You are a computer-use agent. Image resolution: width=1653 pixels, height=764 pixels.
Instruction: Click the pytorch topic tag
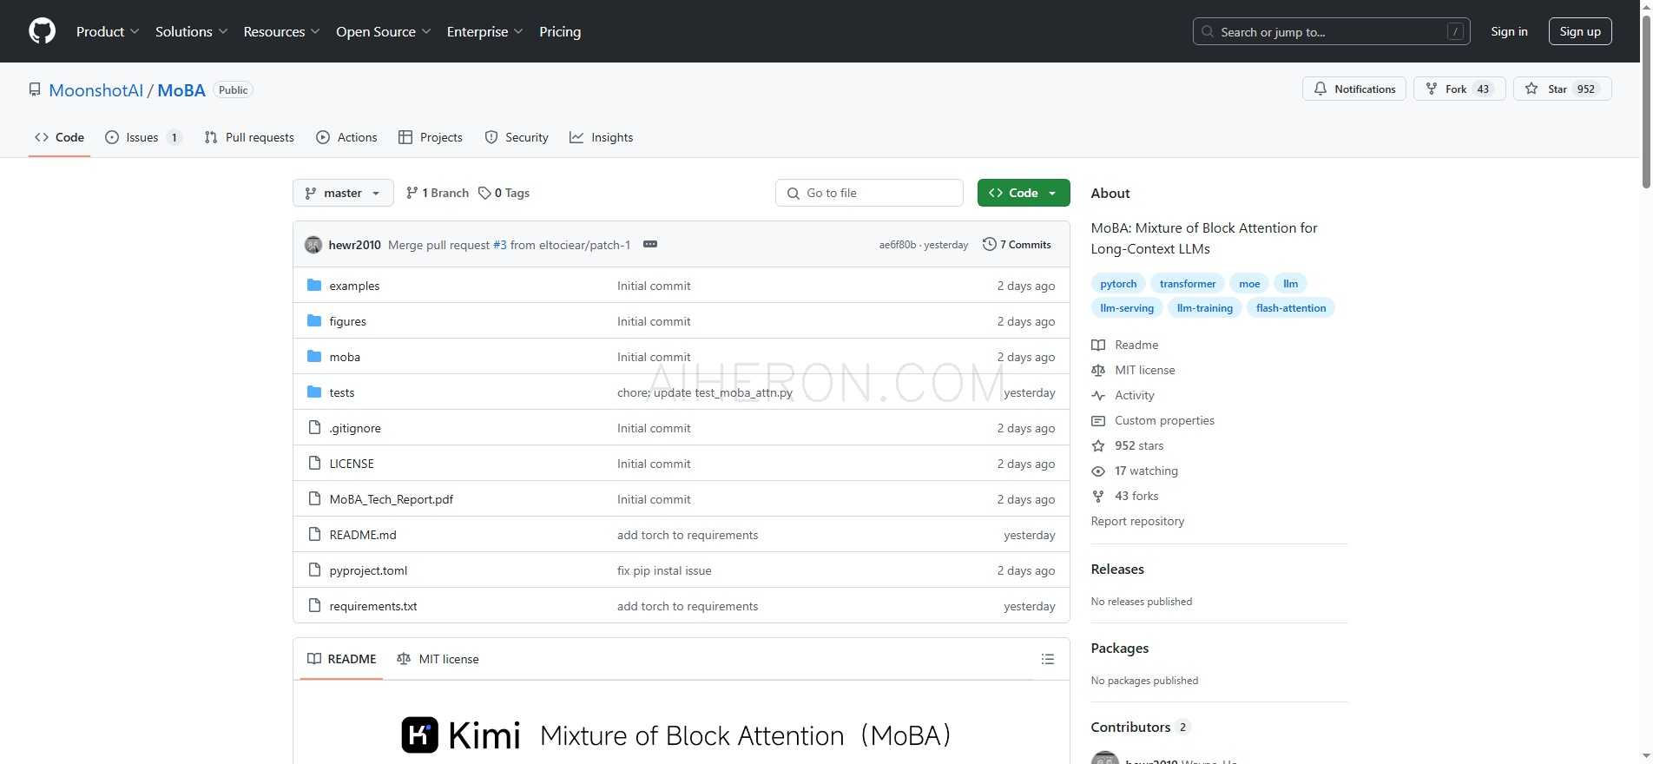1118,284
